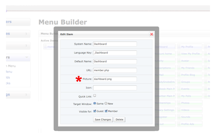This screenshot has width=216, height=138.
Task: Click the icon beside Events menu item
Action: point(179,89)
